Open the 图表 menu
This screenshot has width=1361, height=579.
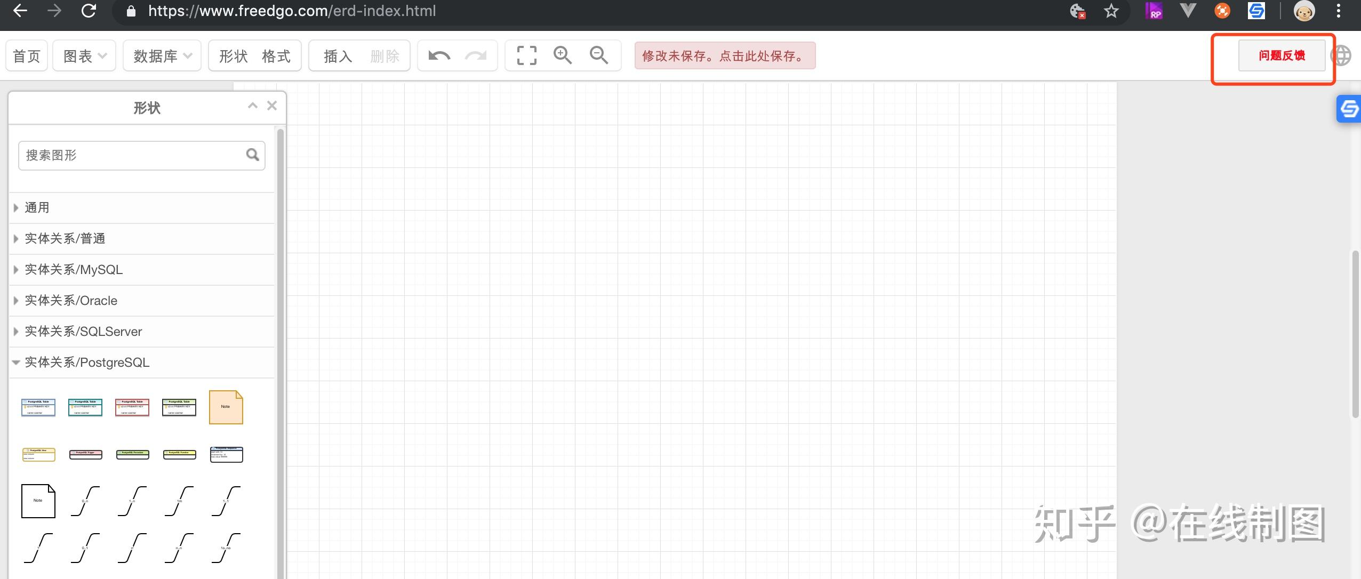84,55
